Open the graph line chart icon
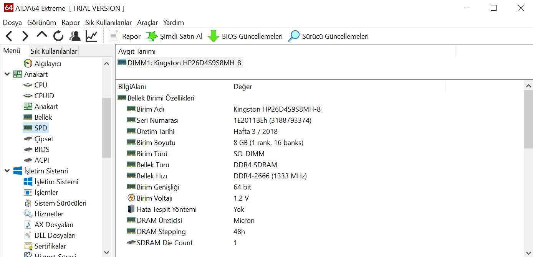The image size is (533, 257). (91, 36)
